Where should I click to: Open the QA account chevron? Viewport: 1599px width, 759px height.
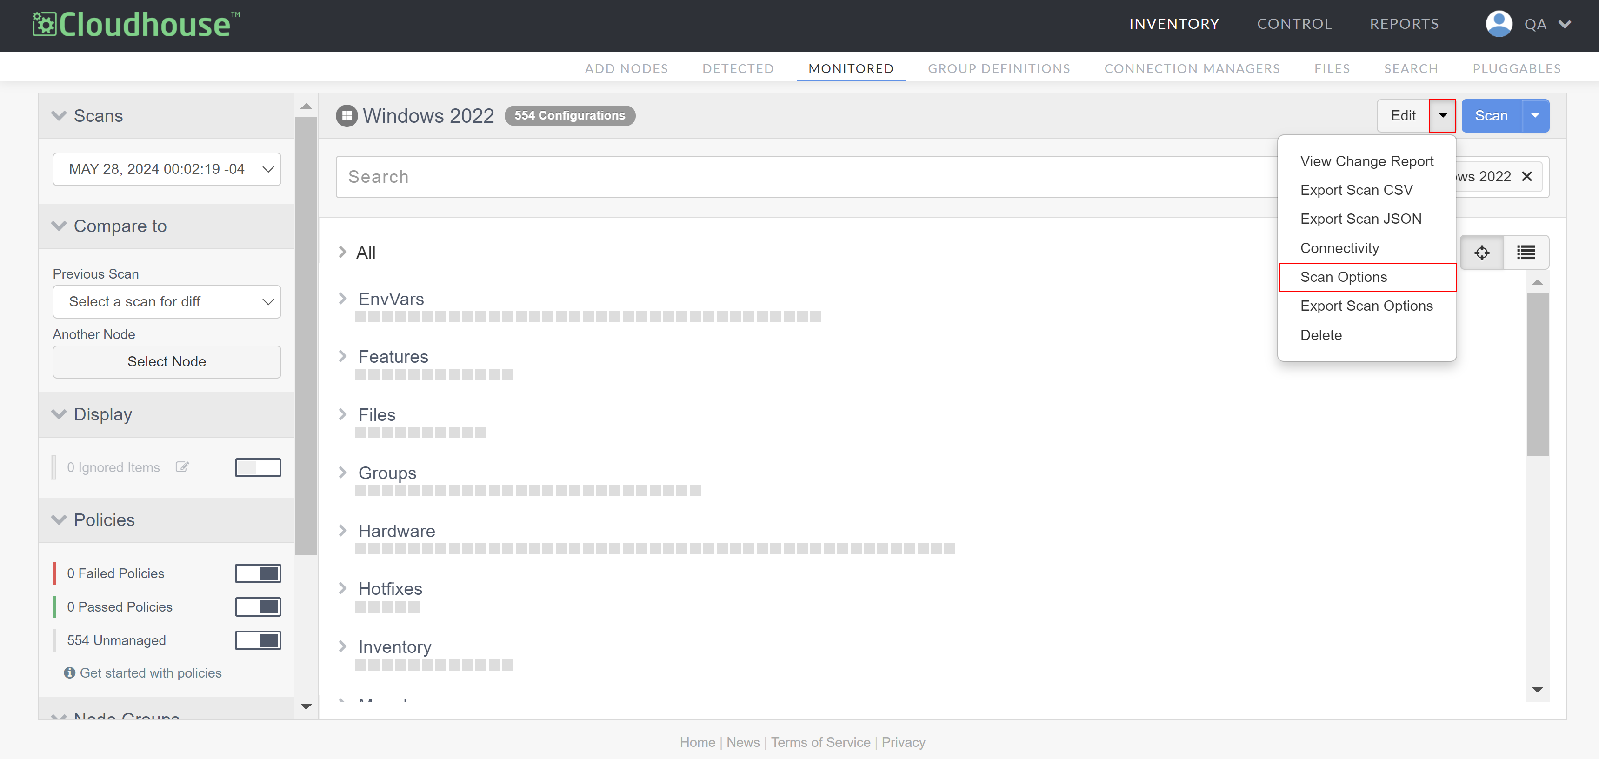(1565, 24)
